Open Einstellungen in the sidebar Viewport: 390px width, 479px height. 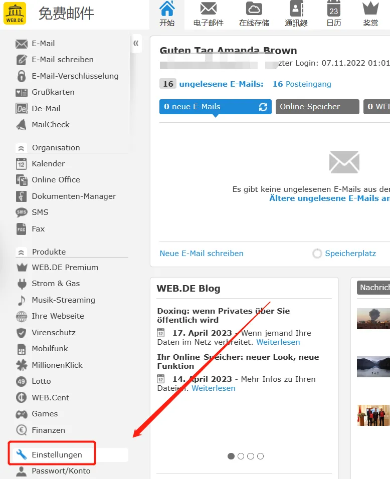[x=57, y=455]
